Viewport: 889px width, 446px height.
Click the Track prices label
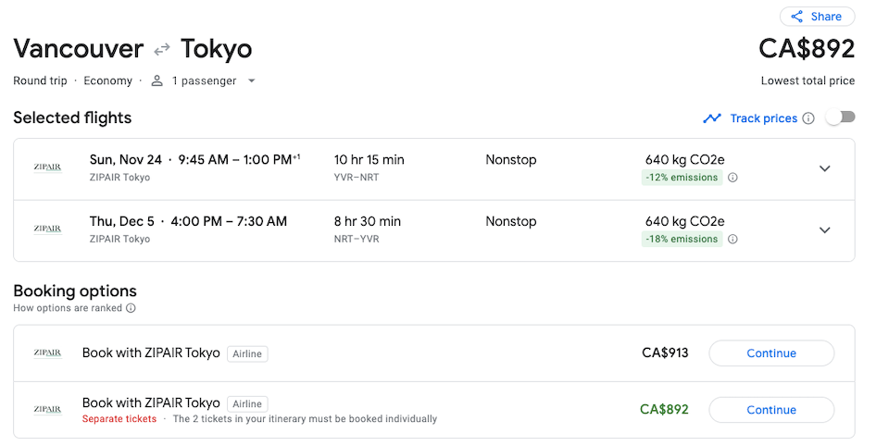tap(764, 118)
